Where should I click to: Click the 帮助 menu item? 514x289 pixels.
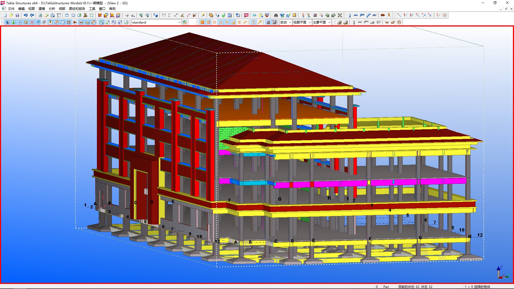112,9
